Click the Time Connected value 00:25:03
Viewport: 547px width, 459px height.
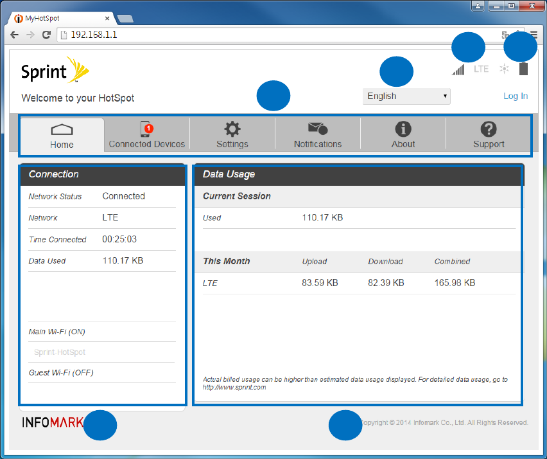119,239
